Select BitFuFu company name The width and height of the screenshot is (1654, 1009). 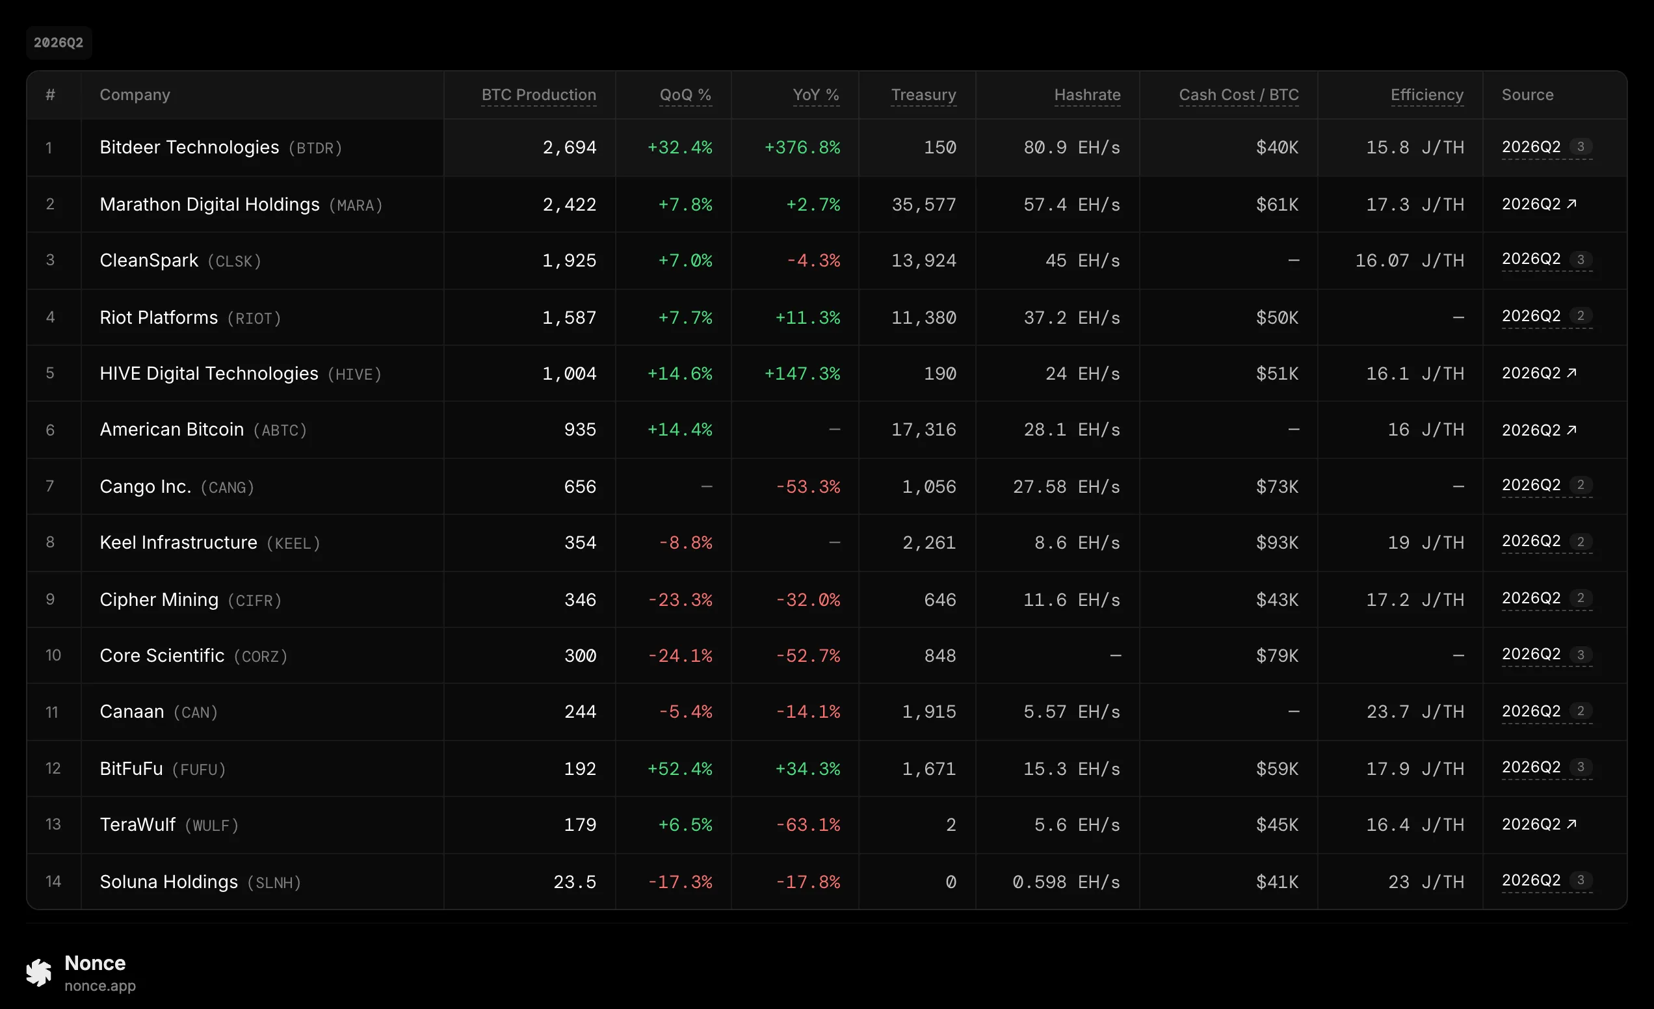tap(131, 768)
